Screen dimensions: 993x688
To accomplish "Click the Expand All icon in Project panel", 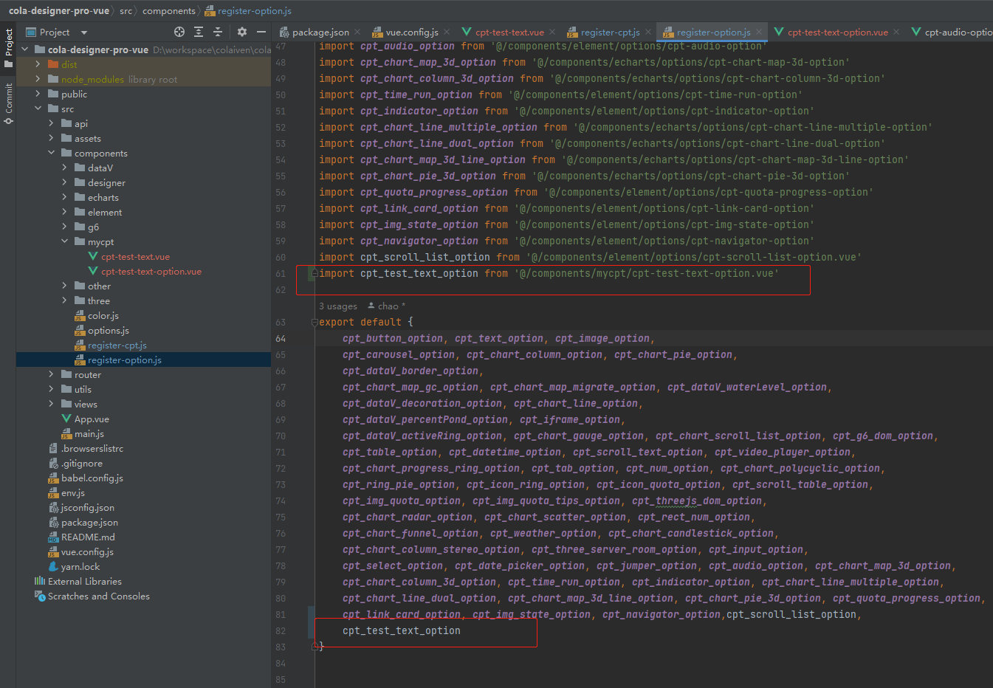I will (x=199, y=32).
